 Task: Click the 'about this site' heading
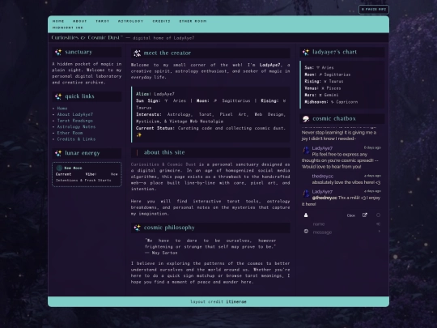coord(164,152)
